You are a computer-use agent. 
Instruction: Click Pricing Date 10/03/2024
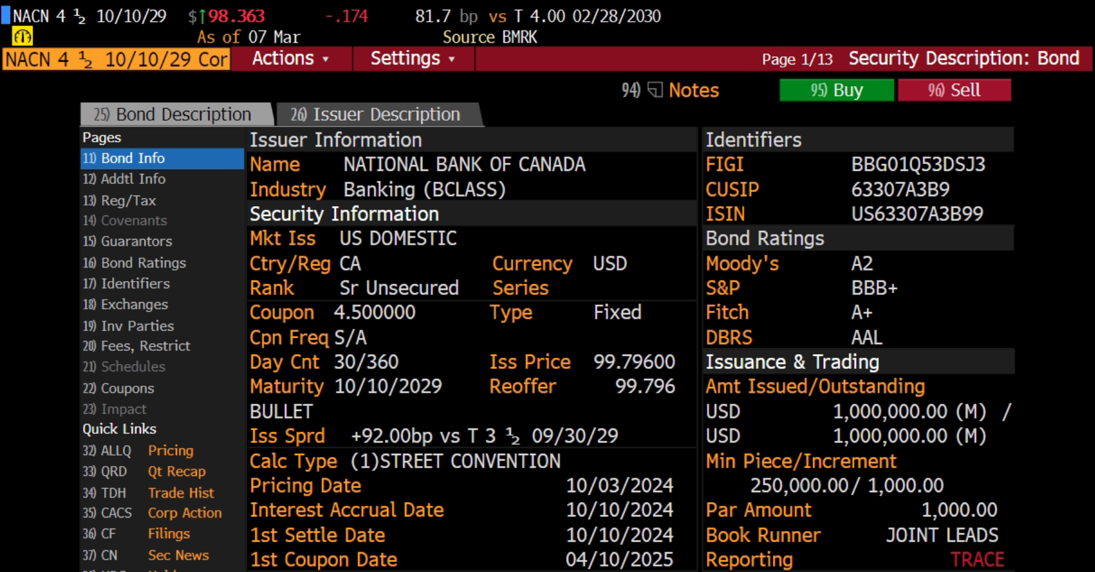619,486
